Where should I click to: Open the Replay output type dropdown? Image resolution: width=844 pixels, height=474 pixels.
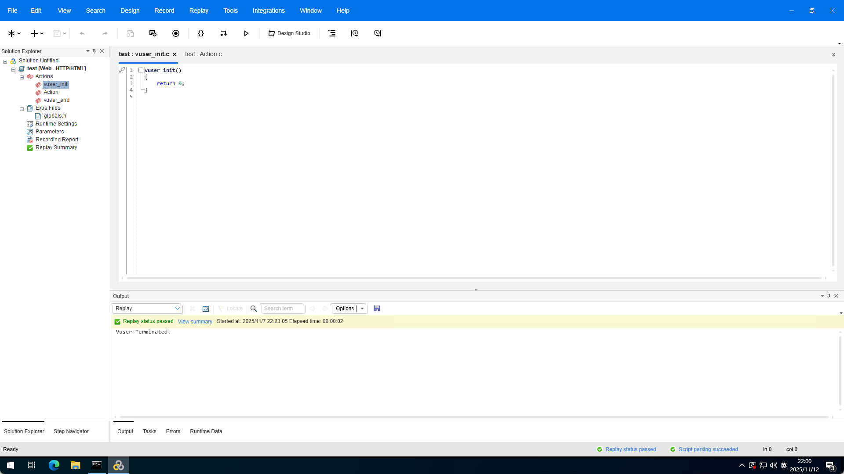click(177, 309)
